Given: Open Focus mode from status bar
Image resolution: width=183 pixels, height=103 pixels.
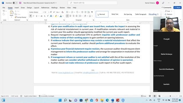Looking at the screenshot, I should click(144, 96).
